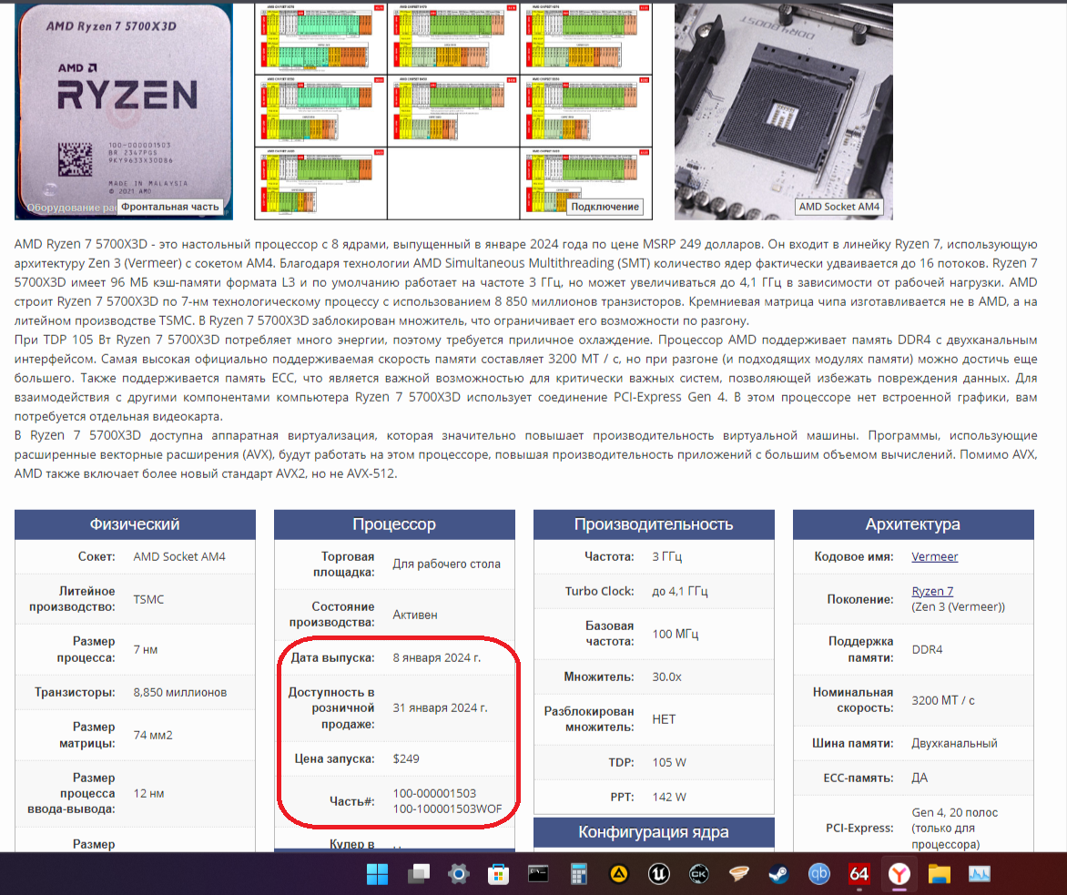Image resolution: width=1067 pixels, height=895 pixels.
Task: Open the yellow triangle logo app icon
Action: click(618, 874)
